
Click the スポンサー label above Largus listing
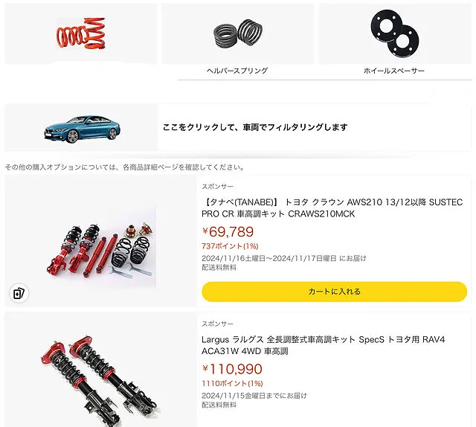(218, 324)
